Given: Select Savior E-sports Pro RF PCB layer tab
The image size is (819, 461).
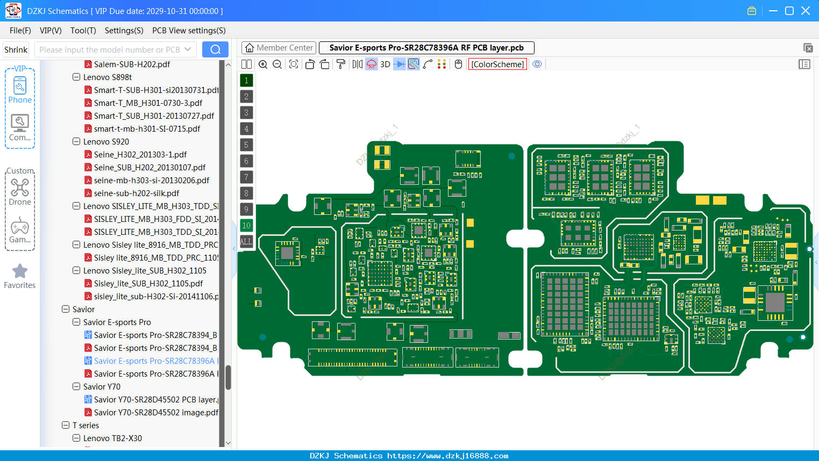Looking at the screenshot, I should coord(426,48).
